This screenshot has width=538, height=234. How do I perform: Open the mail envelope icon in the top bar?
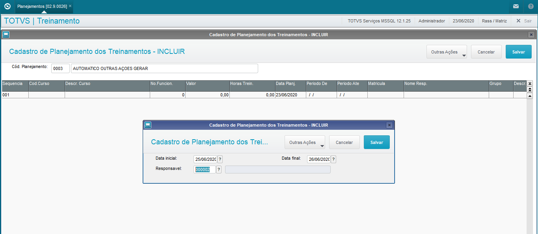(x=516, y=7)
